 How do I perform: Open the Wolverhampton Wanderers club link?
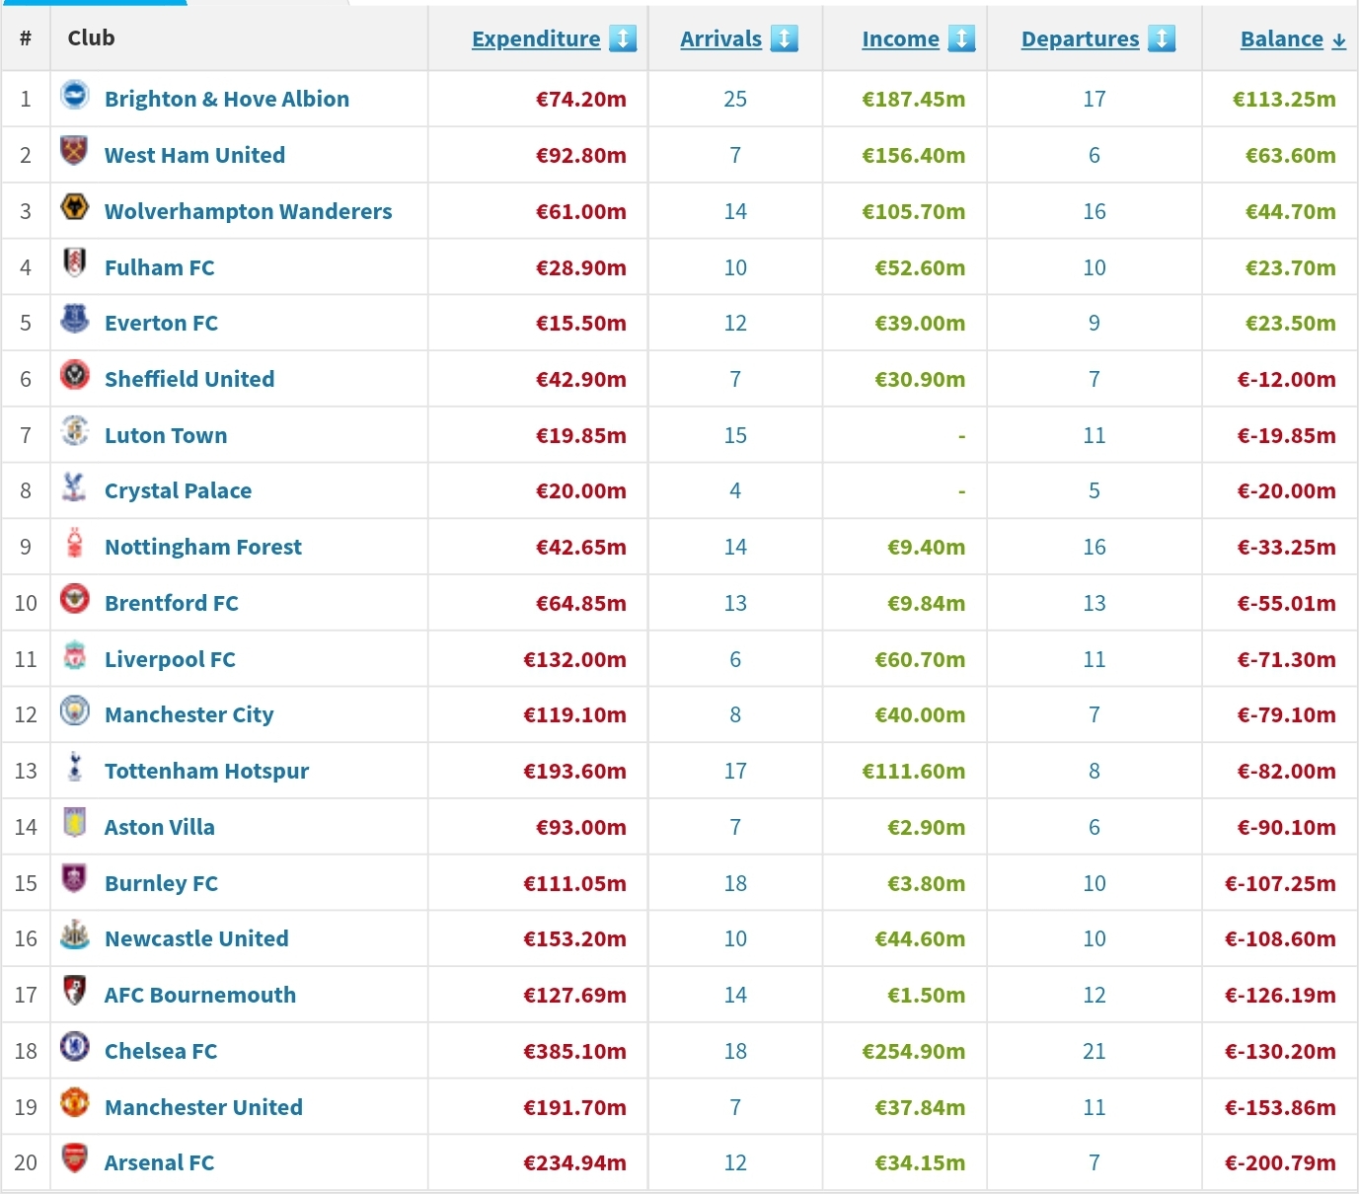[x=248, y=211]
